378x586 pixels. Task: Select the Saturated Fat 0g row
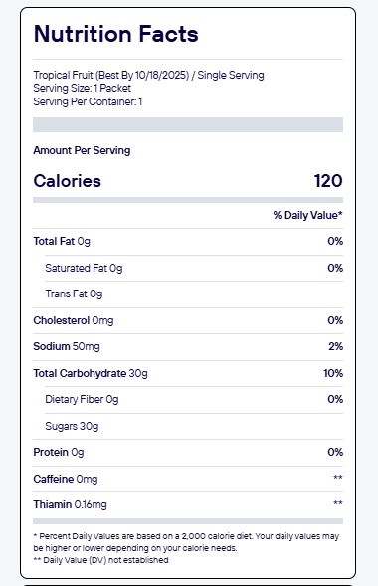[194, 268]
